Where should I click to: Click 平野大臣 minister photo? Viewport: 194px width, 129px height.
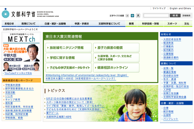point(33,53)
